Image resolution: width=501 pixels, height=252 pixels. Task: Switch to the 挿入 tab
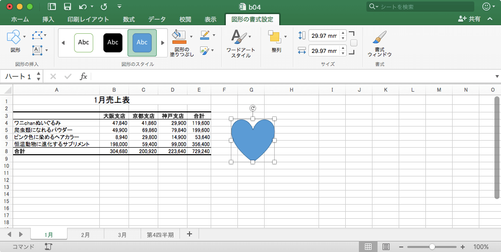(x=48, y=20)
